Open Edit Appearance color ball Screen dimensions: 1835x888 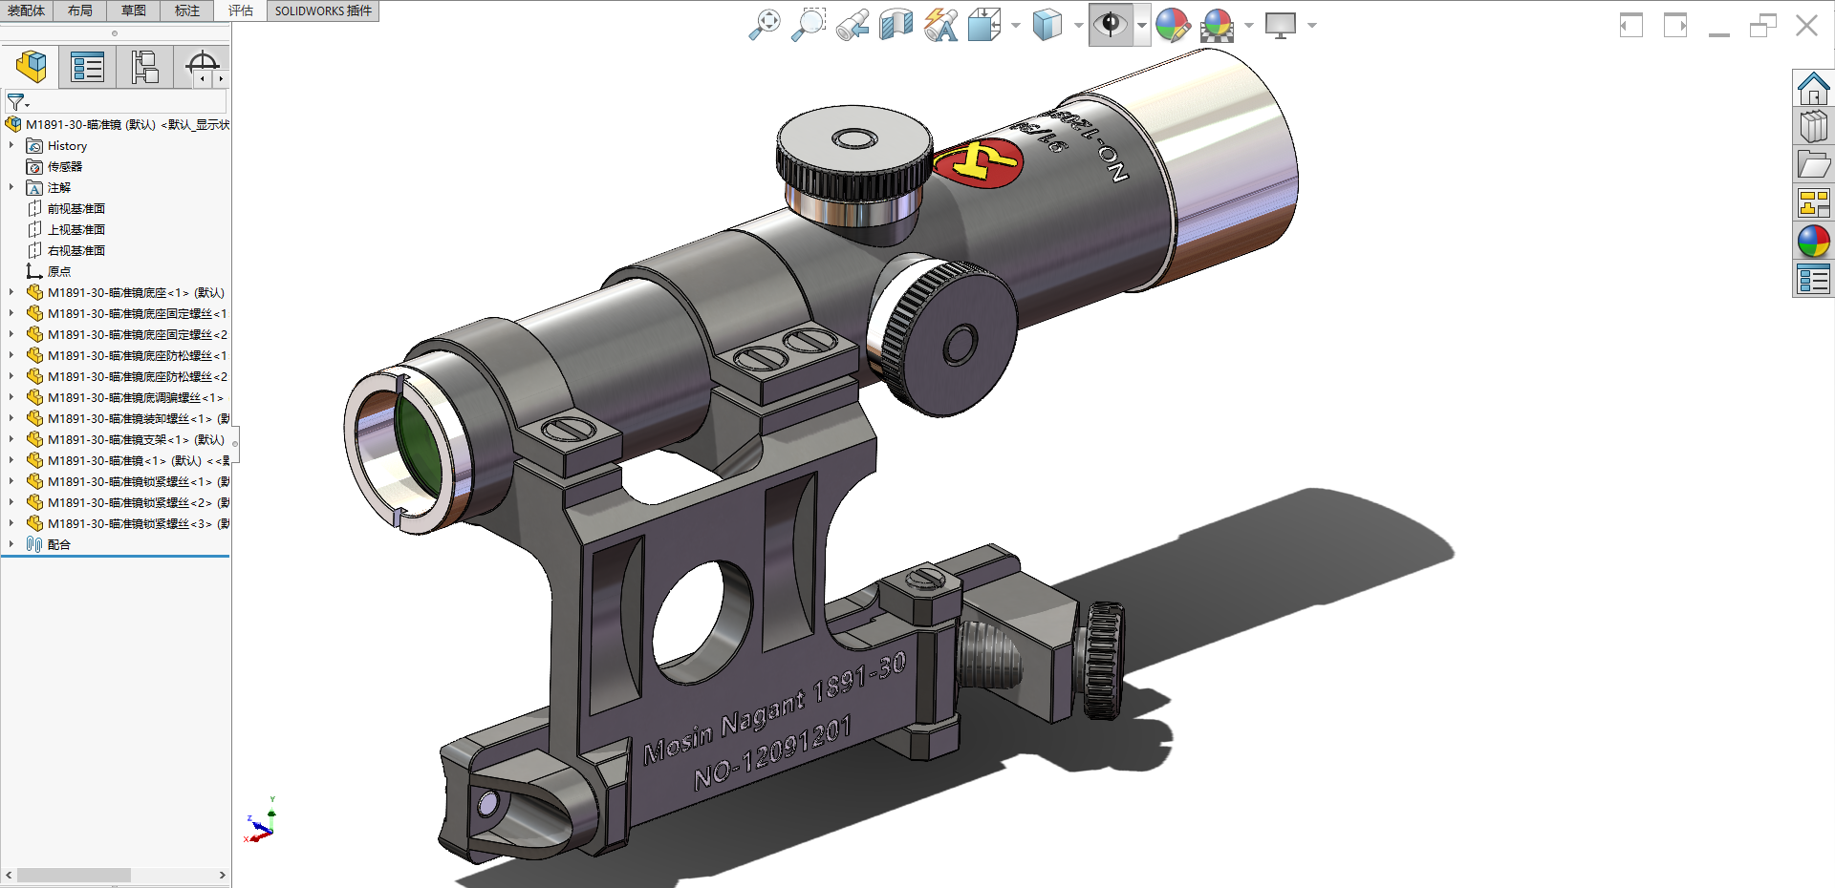[1173, 25]
